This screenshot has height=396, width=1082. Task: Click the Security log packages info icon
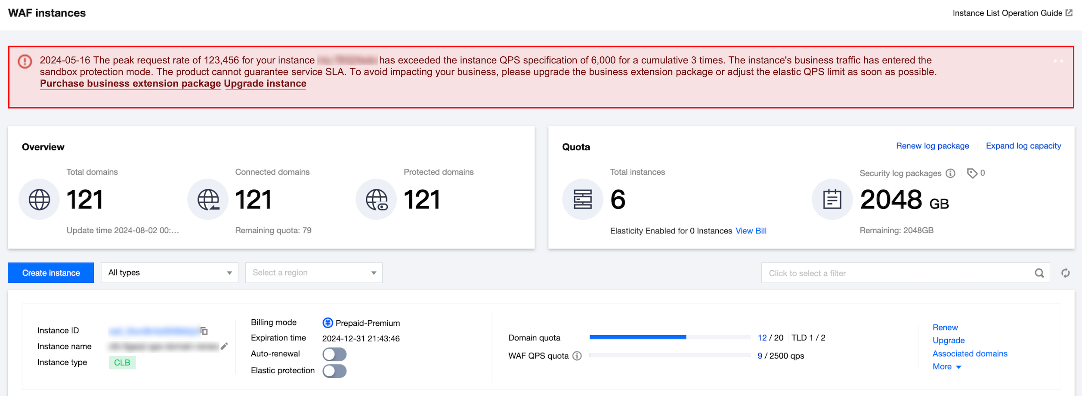coord(950,173)
